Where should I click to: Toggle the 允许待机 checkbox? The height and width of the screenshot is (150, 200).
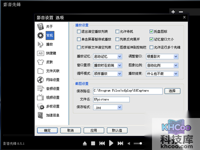click(117, 32)
